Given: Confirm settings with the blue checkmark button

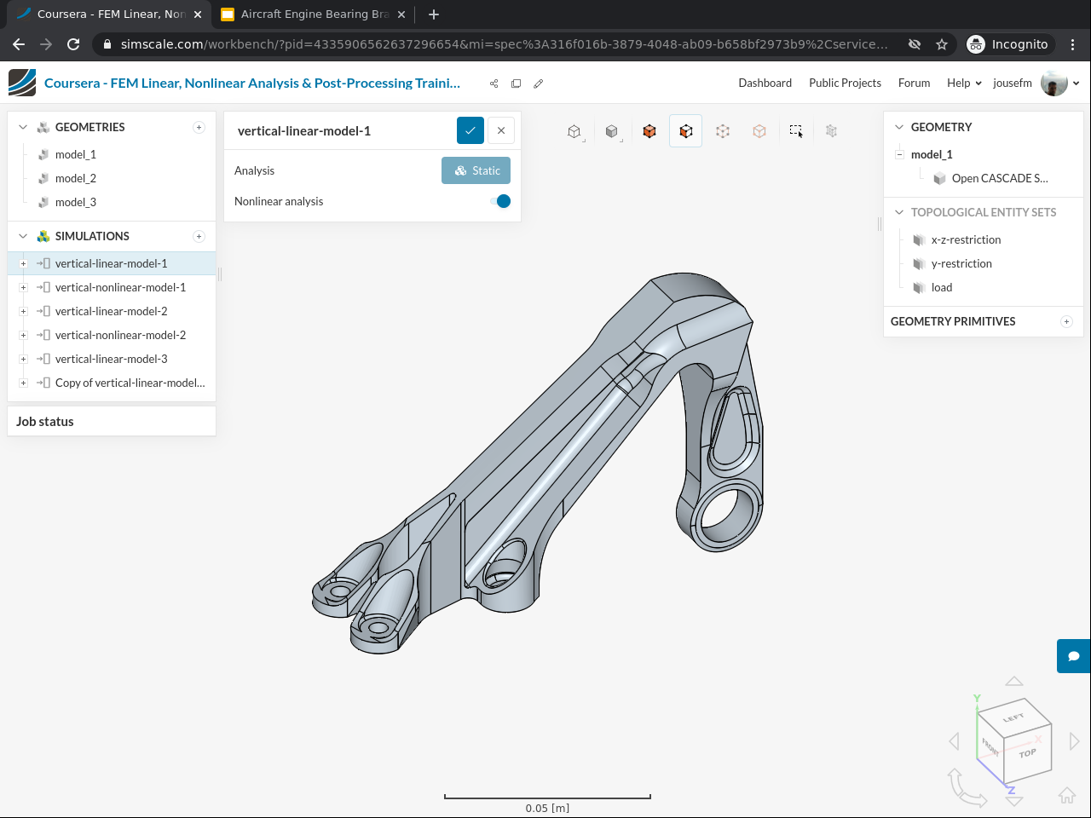Looking at the screenshot, I should coord(470,130).
